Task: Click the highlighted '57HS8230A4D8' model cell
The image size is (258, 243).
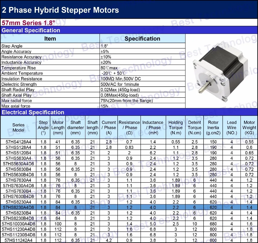Action: tap(18, 207)
